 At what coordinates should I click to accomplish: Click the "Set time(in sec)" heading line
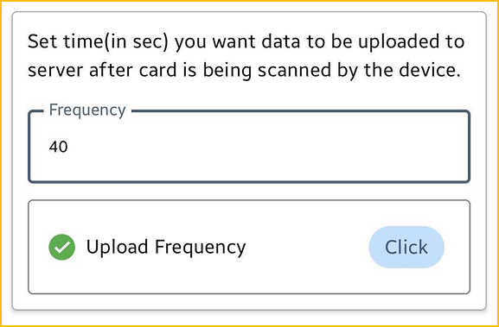(246, 42)
